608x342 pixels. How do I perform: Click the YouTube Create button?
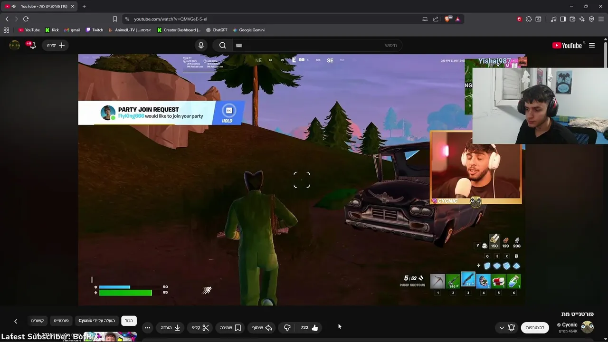pyautogui.click(x=56, y=45)
